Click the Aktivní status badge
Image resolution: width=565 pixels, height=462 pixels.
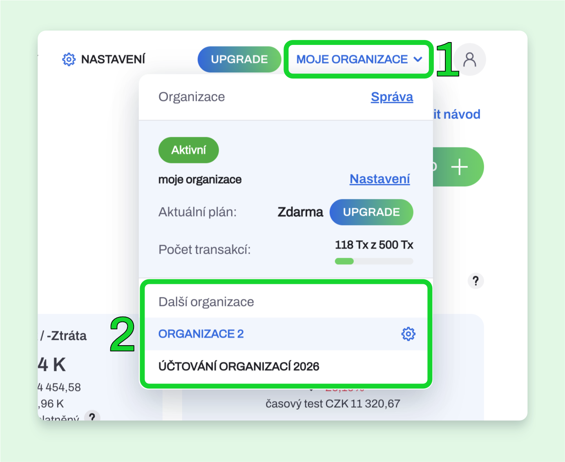pyautogui.click(x=189, y=150)
